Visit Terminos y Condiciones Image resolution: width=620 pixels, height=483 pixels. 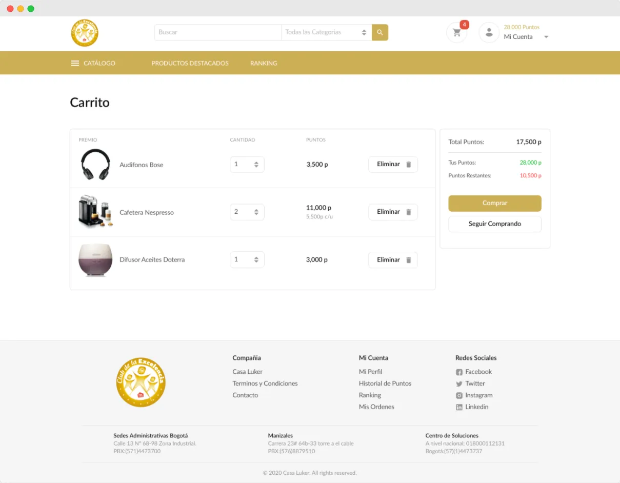click(x=265, y=384)
